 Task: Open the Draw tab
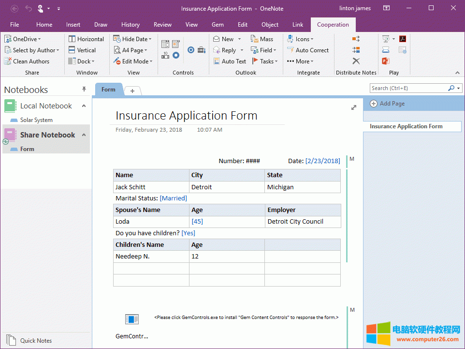coord(101,24)
